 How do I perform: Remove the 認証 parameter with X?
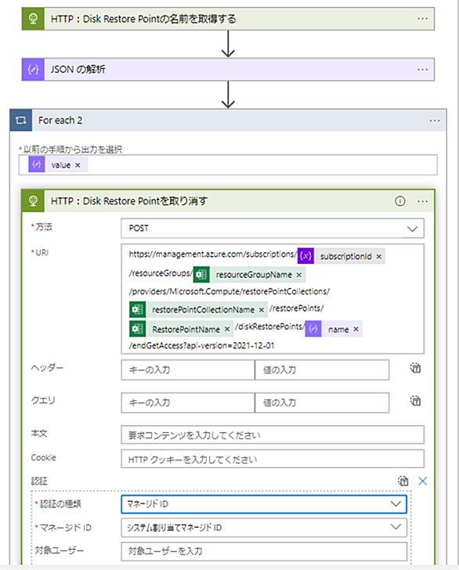pyautogui.click(x=423, y=482)
